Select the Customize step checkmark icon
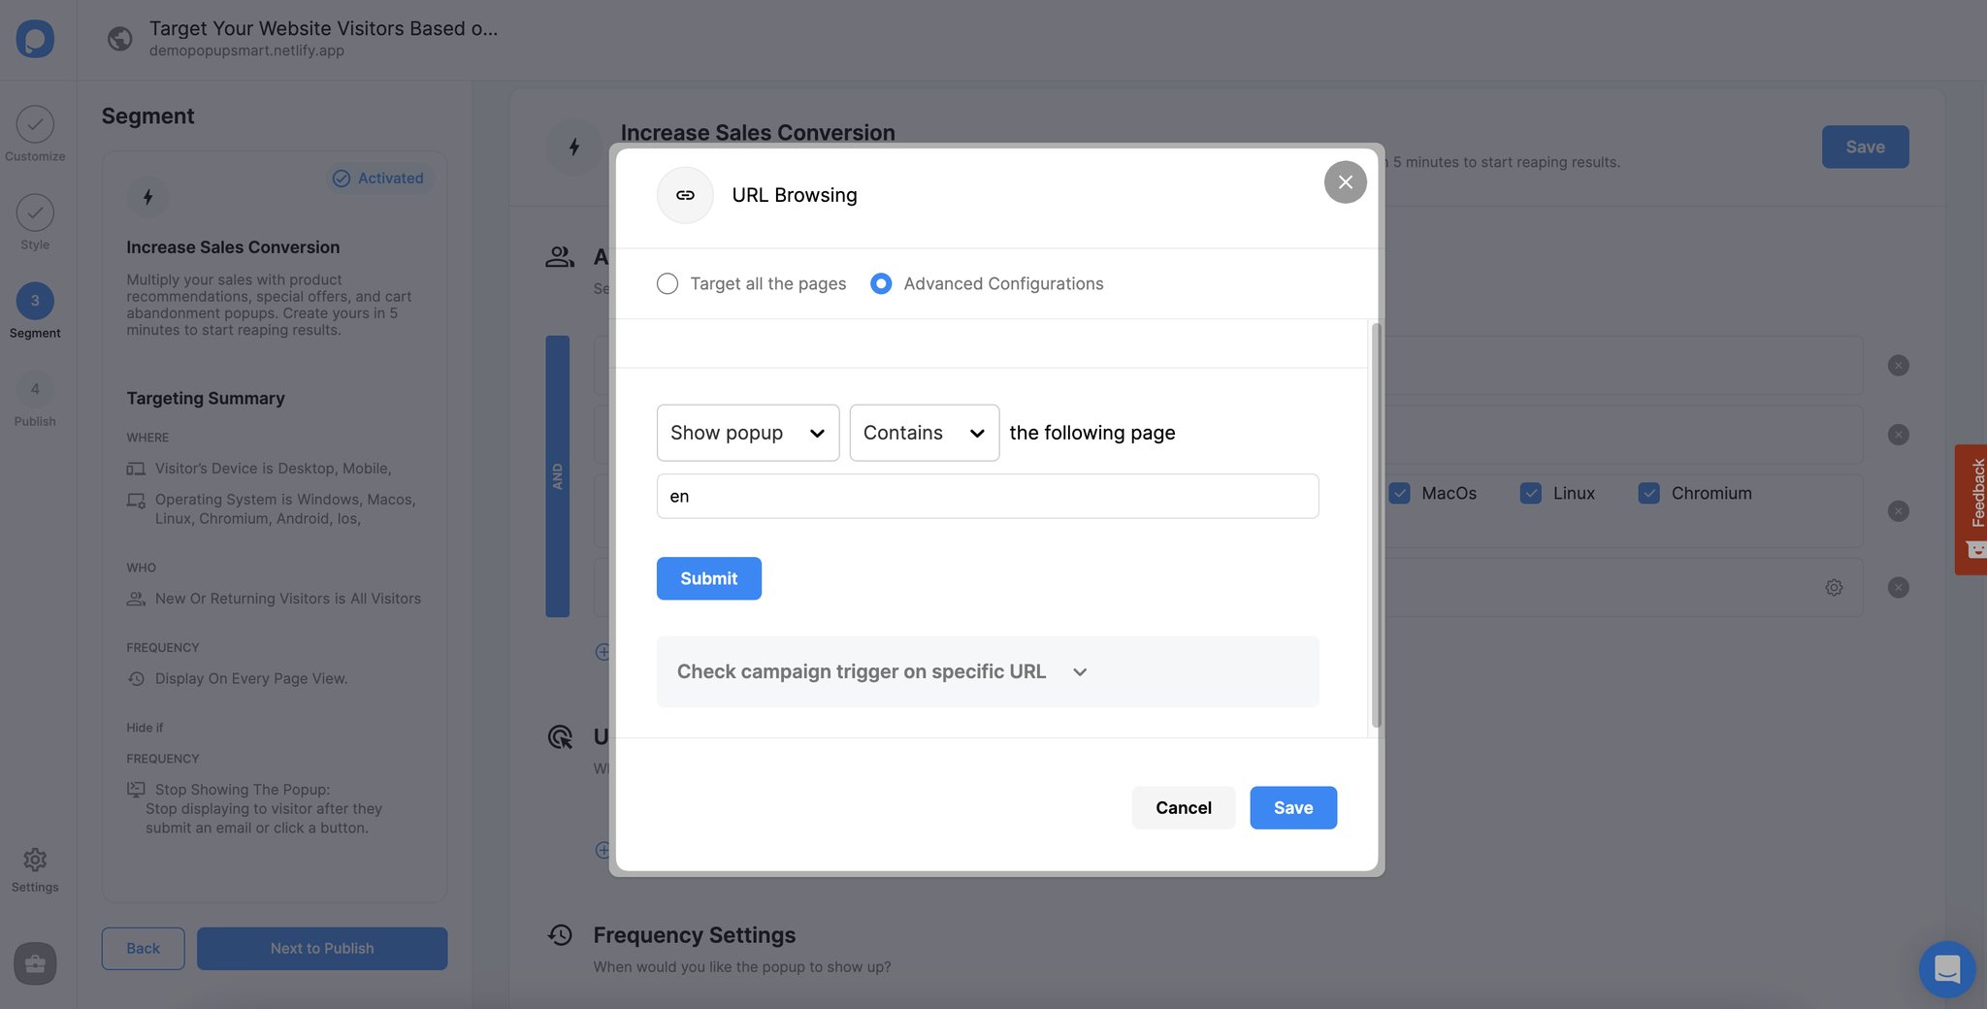 pos(35,124)
